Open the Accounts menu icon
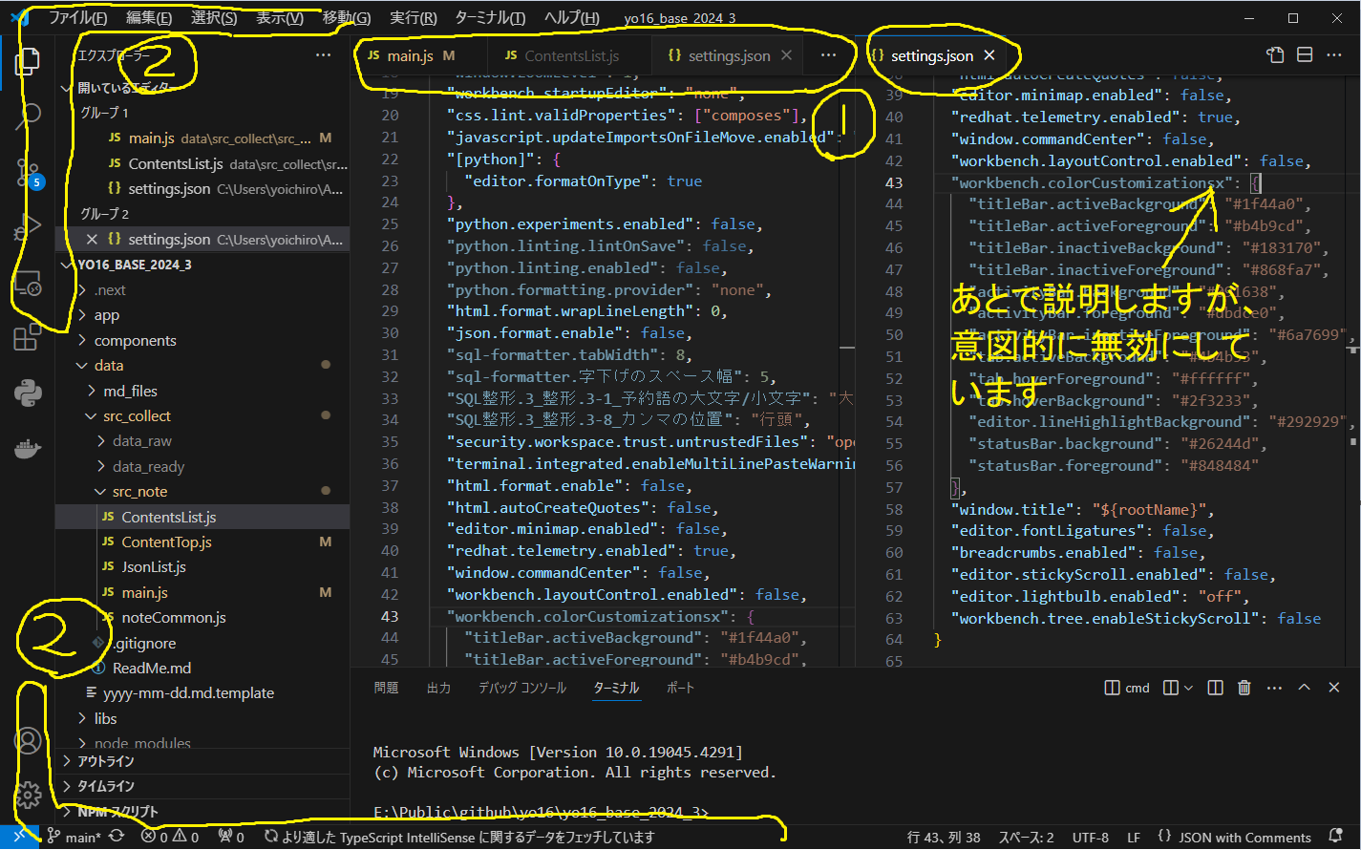The image size is (1361, 850). point(29,740)
